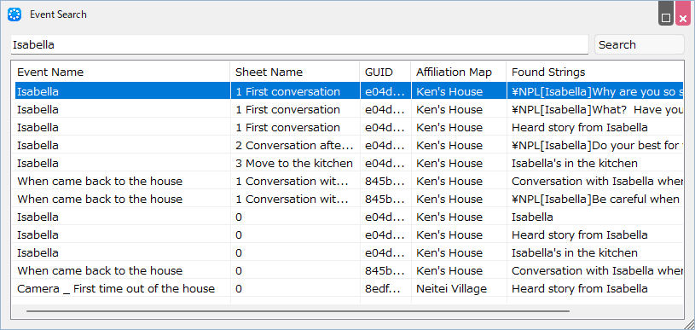
Task: Click the horizontal scrollbar below the results
Action: point(298,311)
